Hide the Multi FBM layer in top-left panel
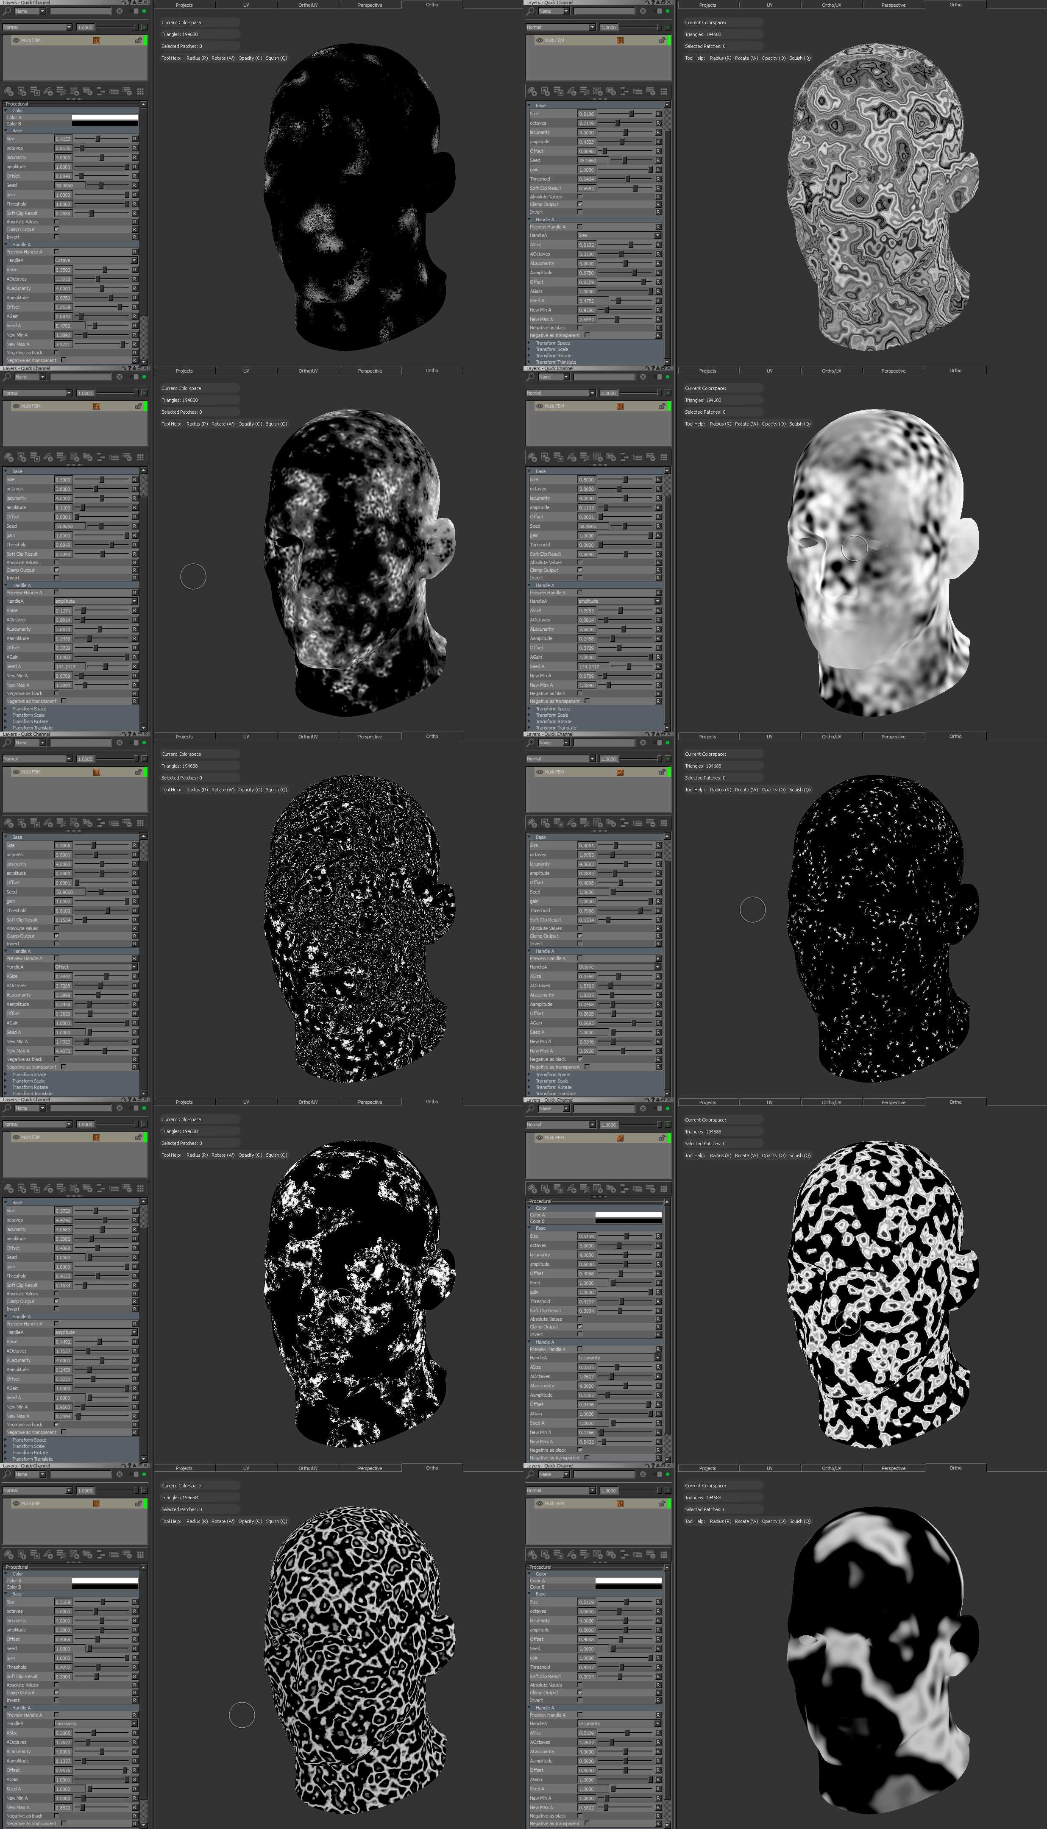 click(16, 40)
